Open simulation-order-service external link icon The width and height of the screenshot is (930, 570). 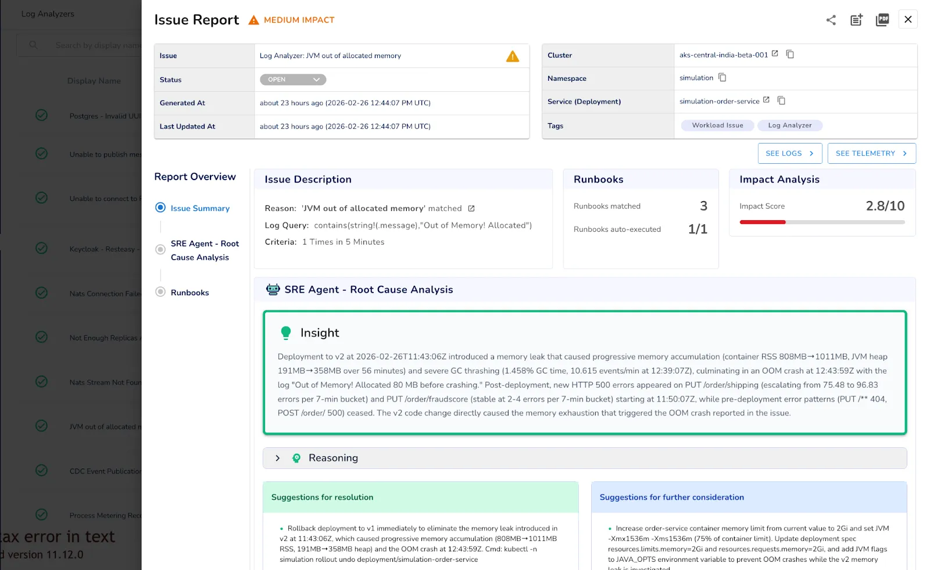[766, 101]
